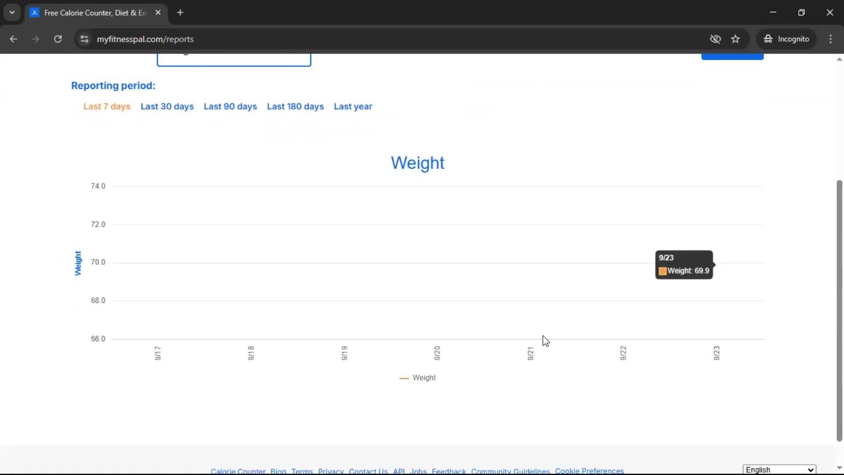Click the 9/23 Weight 69.9 tooltip

[684, 264]
